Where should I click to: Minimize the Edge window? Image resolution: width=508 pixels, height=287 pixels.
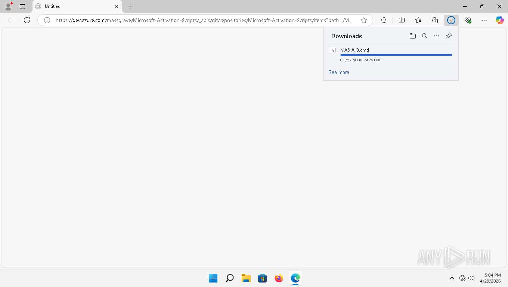click(x=465, y=6)
